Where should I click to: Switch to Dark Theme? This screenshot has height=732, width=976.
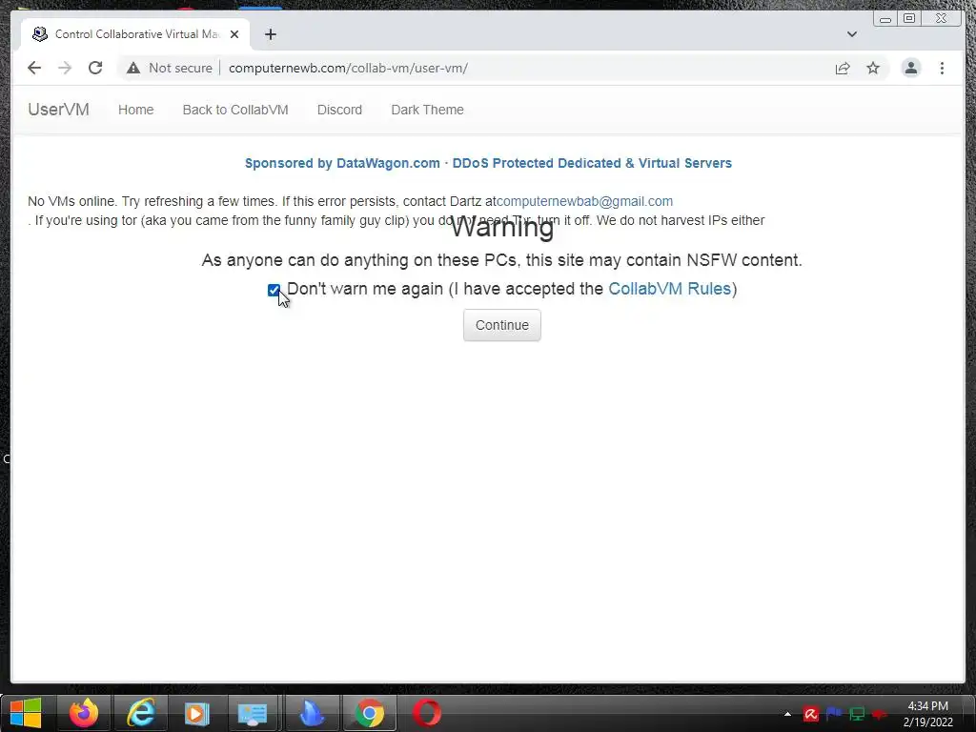pos(427,110)
